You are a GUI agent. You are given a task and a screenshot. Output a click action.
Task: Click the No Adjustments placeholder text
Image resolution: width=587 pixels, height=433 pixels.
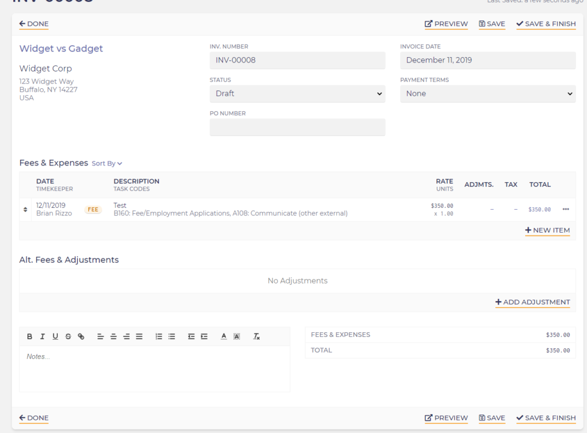coord(298,281)
